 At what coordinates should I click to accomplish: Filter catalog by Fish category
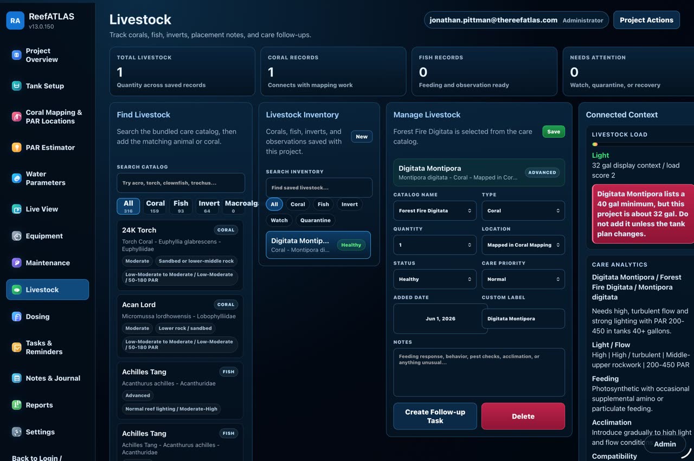(x=181, y=206)
